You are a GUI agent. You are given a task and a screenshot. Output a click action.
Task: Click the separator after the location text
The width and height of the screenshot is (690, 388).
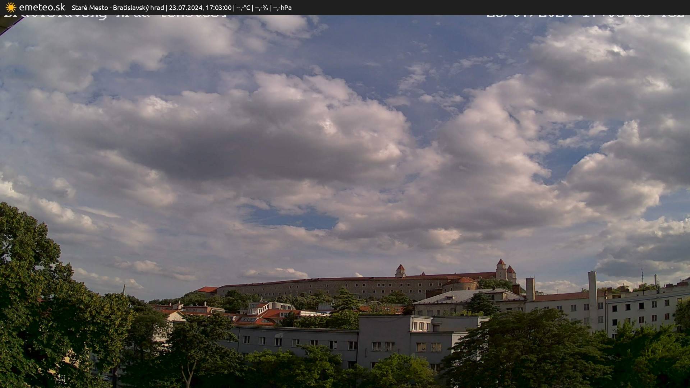(x=167, y=7)
